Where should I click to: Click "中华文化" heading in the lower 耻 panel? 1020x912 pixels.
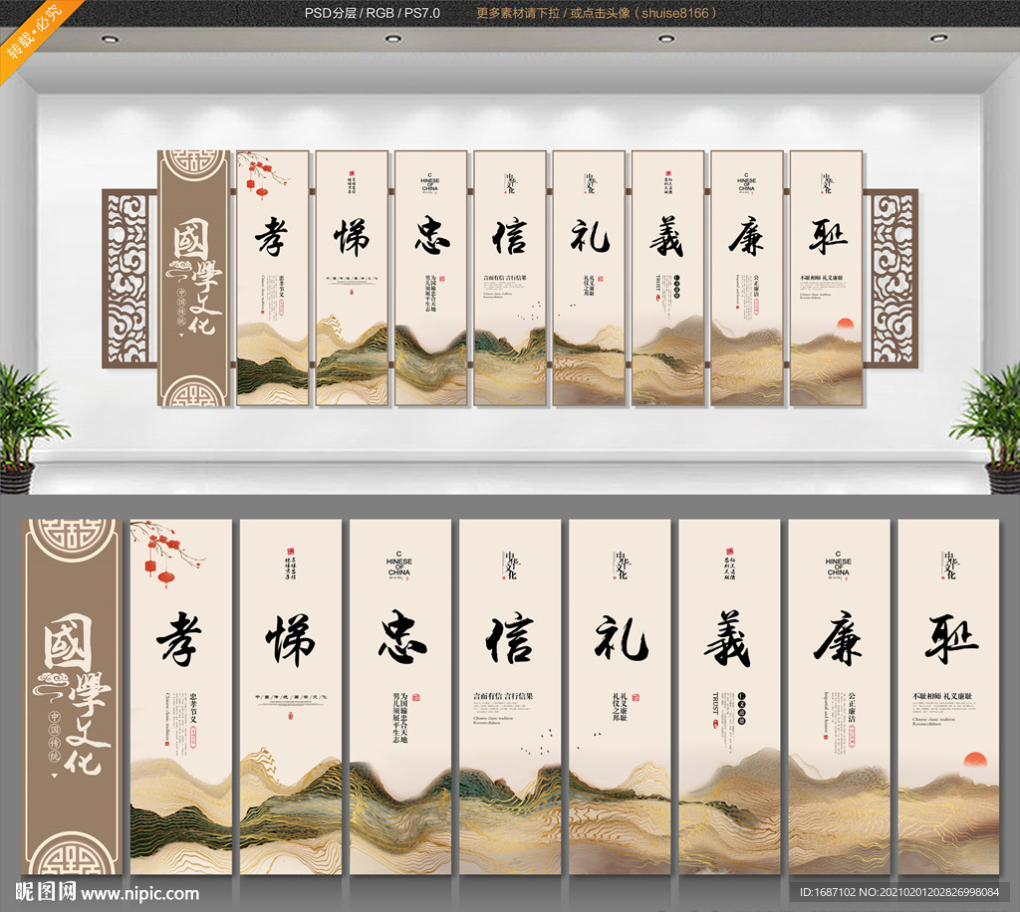point(949,565)
